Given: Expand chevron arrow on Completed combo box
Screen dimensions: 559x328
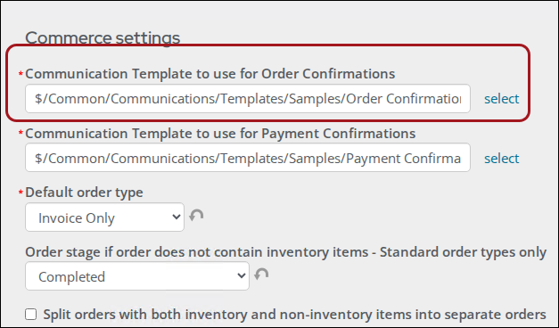Looking at the screenshot, I should click(242, 275).
